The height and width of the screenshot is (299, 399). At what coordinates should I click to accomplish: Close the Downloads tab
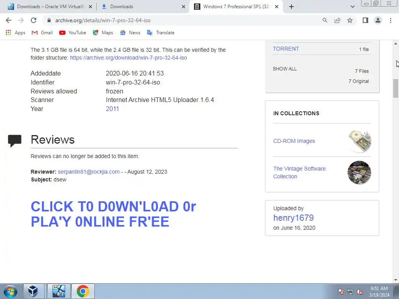[184, 7]
